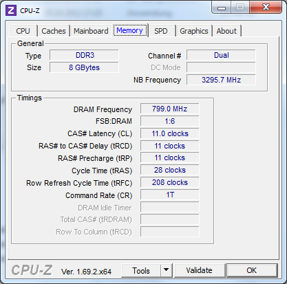Click the RAS# Precharge value 11 clocks
This screenshot has height=284, width=287.
click(170, 157)
